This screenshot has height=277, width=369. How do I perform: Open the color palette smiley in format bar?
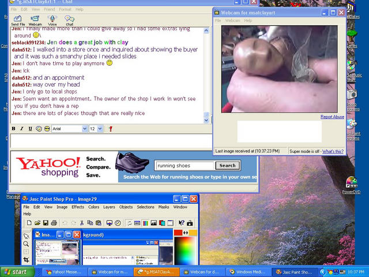pos(39,129)
